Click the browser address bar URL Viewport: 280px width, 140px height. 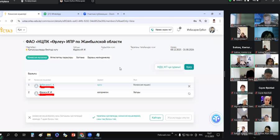coord(78,21)
